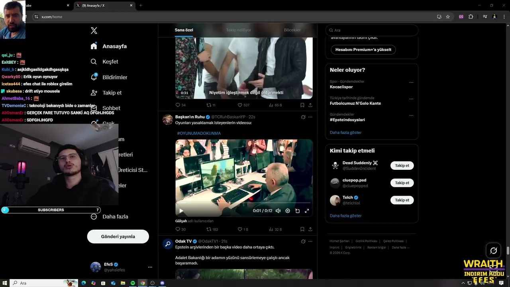510x287 pixels.
Task: Share the post with 527 likes
Action: coord(310,105)
